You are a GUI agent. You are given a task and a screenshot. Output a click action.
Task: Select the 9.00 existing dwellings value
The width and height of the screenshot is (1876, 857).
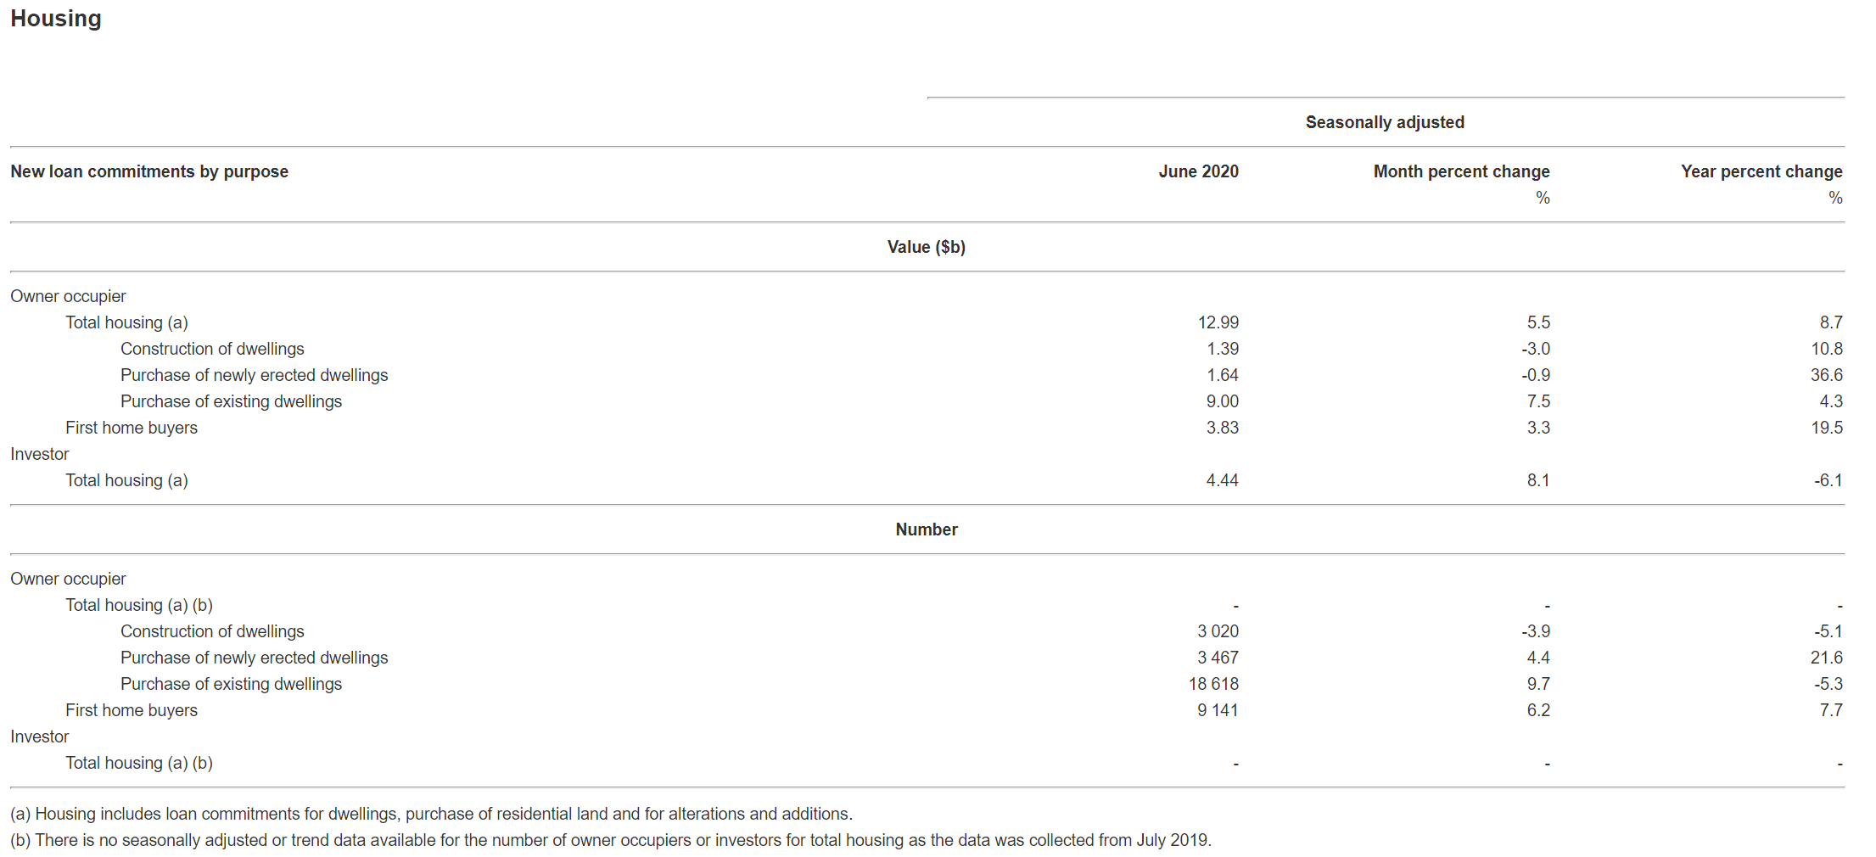[1222, 401]
